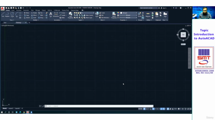The height and width of the screenshot is (120, 215).
Task: Open the Windows Start menu
Action: (2, 112)
